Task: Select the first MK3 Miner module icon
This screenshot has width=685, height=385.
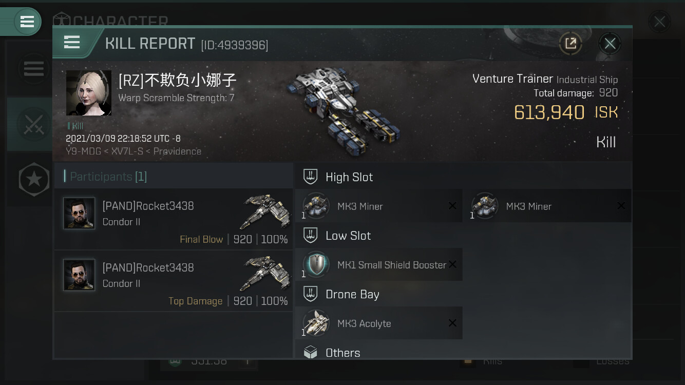Action: coord(316,206)
